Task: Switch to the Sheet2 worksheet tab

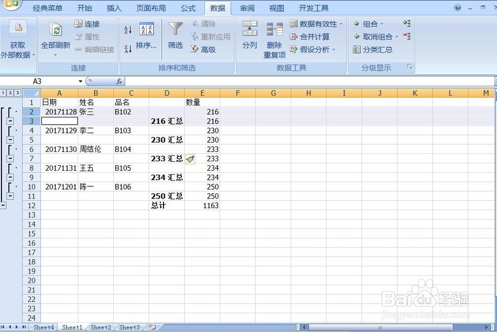Action: click(100, 328)
